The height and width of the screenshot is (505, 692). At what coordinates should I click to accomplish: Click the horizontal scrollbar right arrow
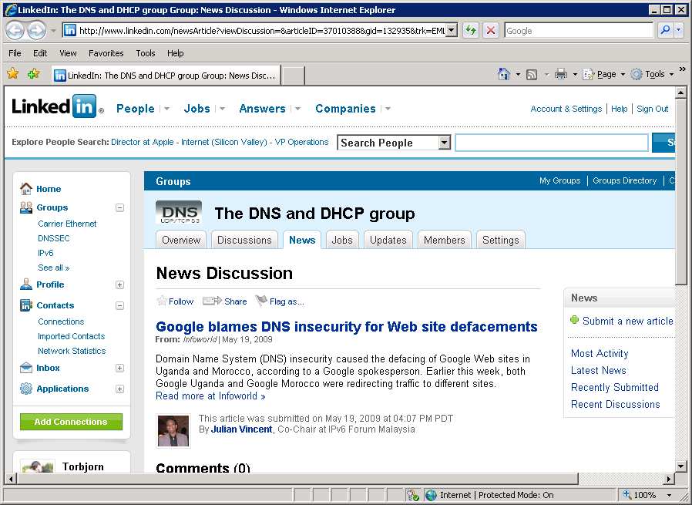coord(669,478)
